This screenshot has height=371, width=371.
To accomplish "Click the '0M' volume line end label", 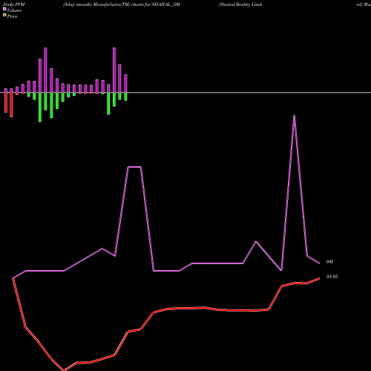I will pos(329,262).
